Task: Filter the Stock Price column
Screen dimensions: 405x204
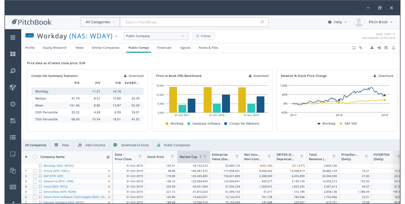Action: pos(172,157)
